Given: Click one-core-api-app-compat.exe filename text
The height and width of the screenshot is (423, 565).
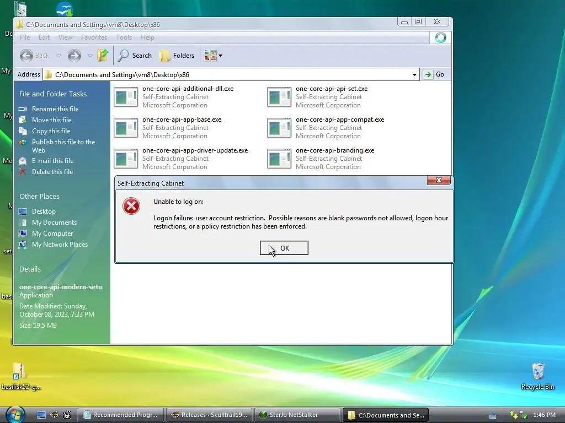Looking at the screenshot, I should [340, 120].
